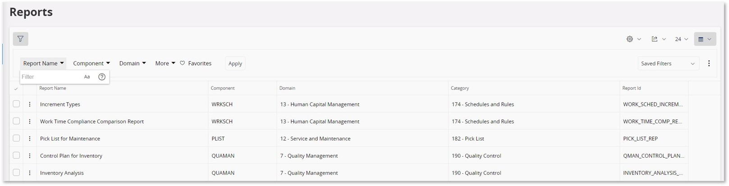This screenshot has width=729, height=186.
Task: Sort by the Category column header
Action: point(460,88)
